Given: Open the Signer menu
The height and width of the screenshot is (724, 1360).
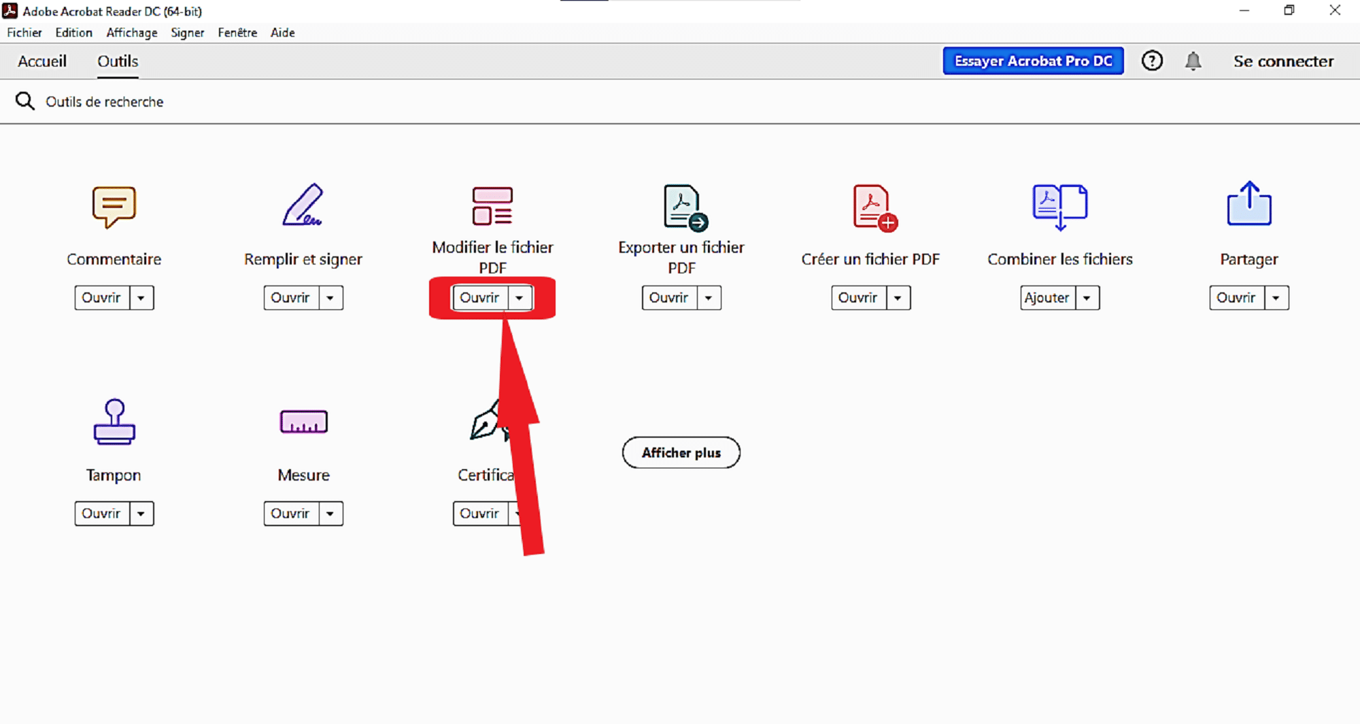Looking at the screenshot, I should click(x=188, y=33).
